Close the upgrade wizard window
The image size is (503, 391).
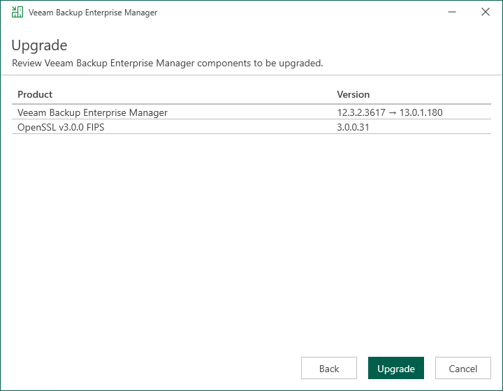coord(485,13)
